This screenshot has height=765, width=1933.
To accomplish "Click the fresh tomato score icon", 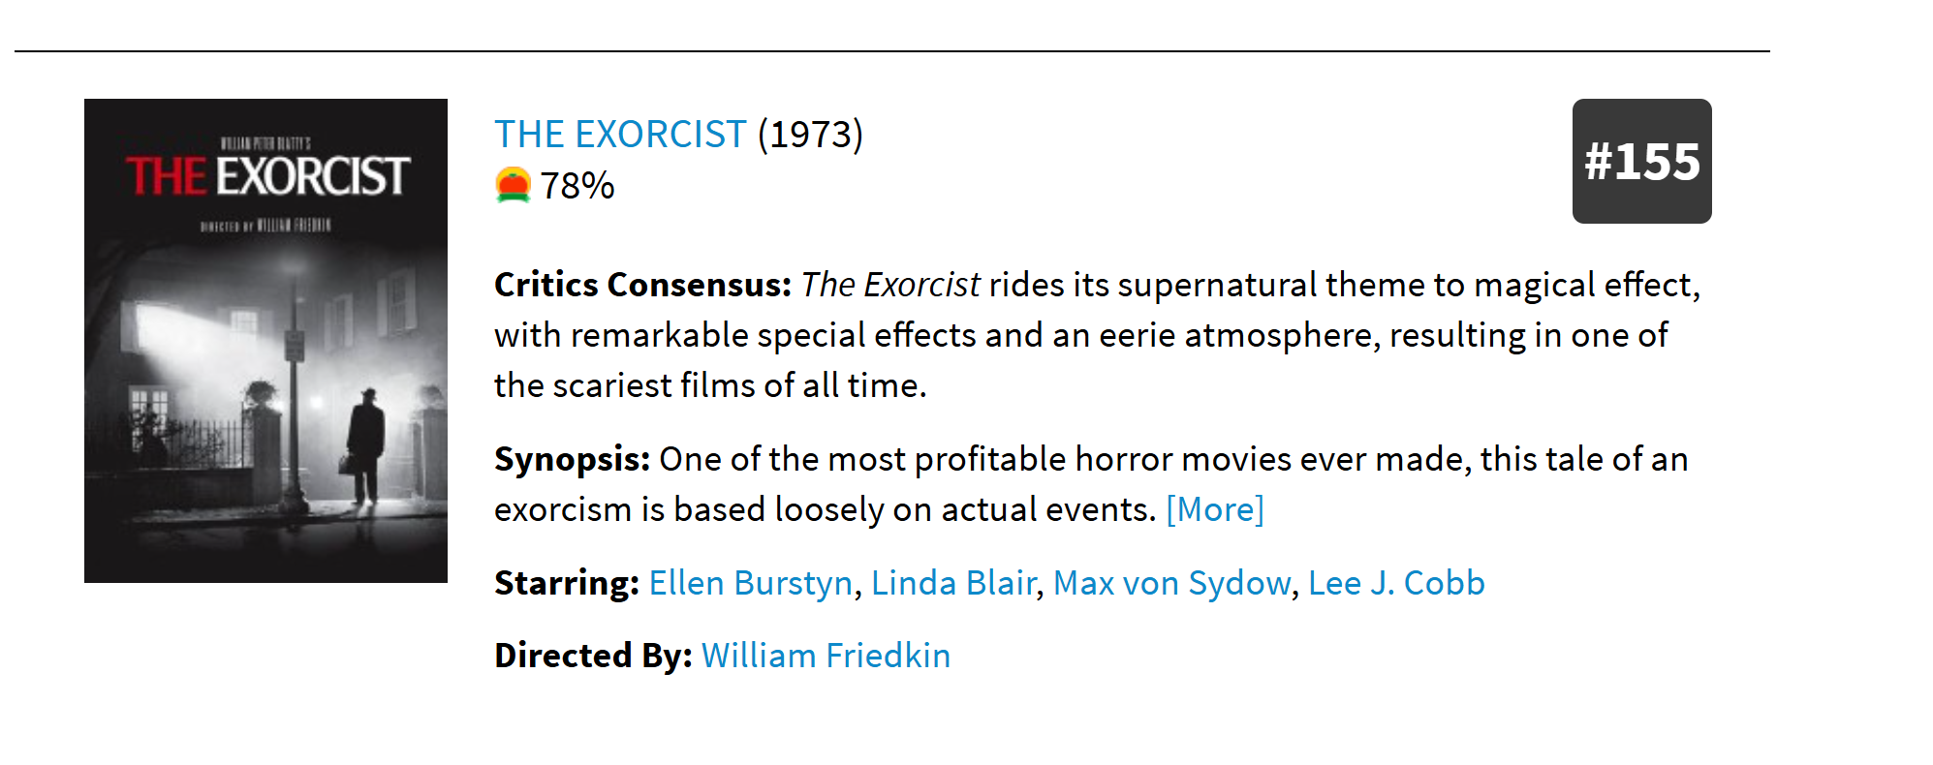I will pos(513,185).
